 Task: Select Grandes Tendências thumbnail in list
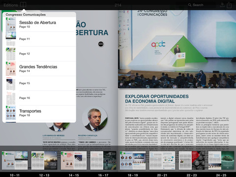11,68
